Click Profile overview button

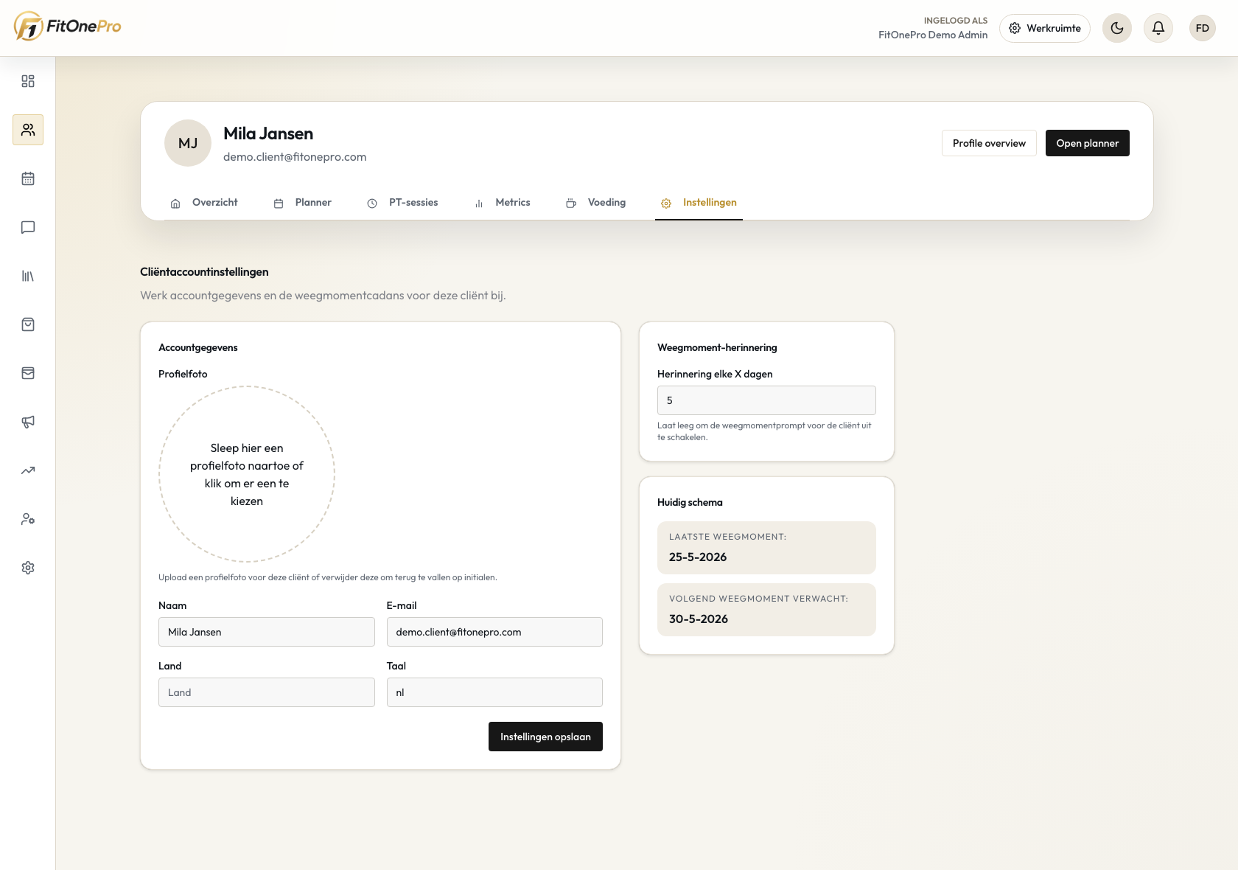coord(989,143)
